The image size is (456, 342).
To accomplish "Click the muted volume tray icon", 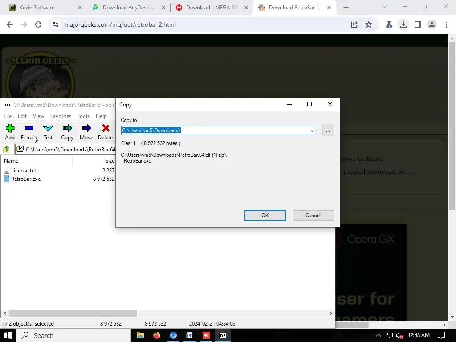I will click(x=400, y=336).
